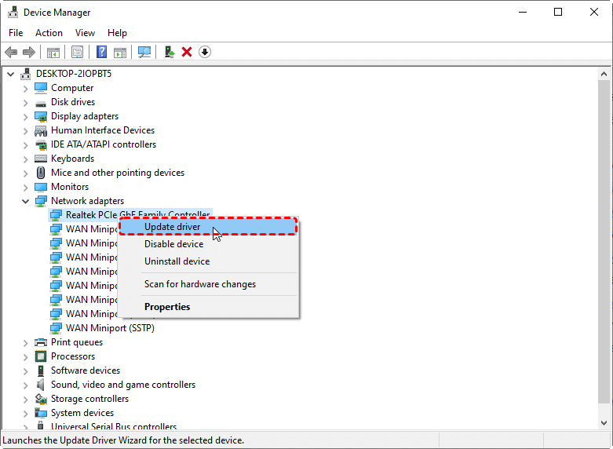Select WAN Miniport (SSTP) device
Screen dimensions: 613x449
click(110, 328)
